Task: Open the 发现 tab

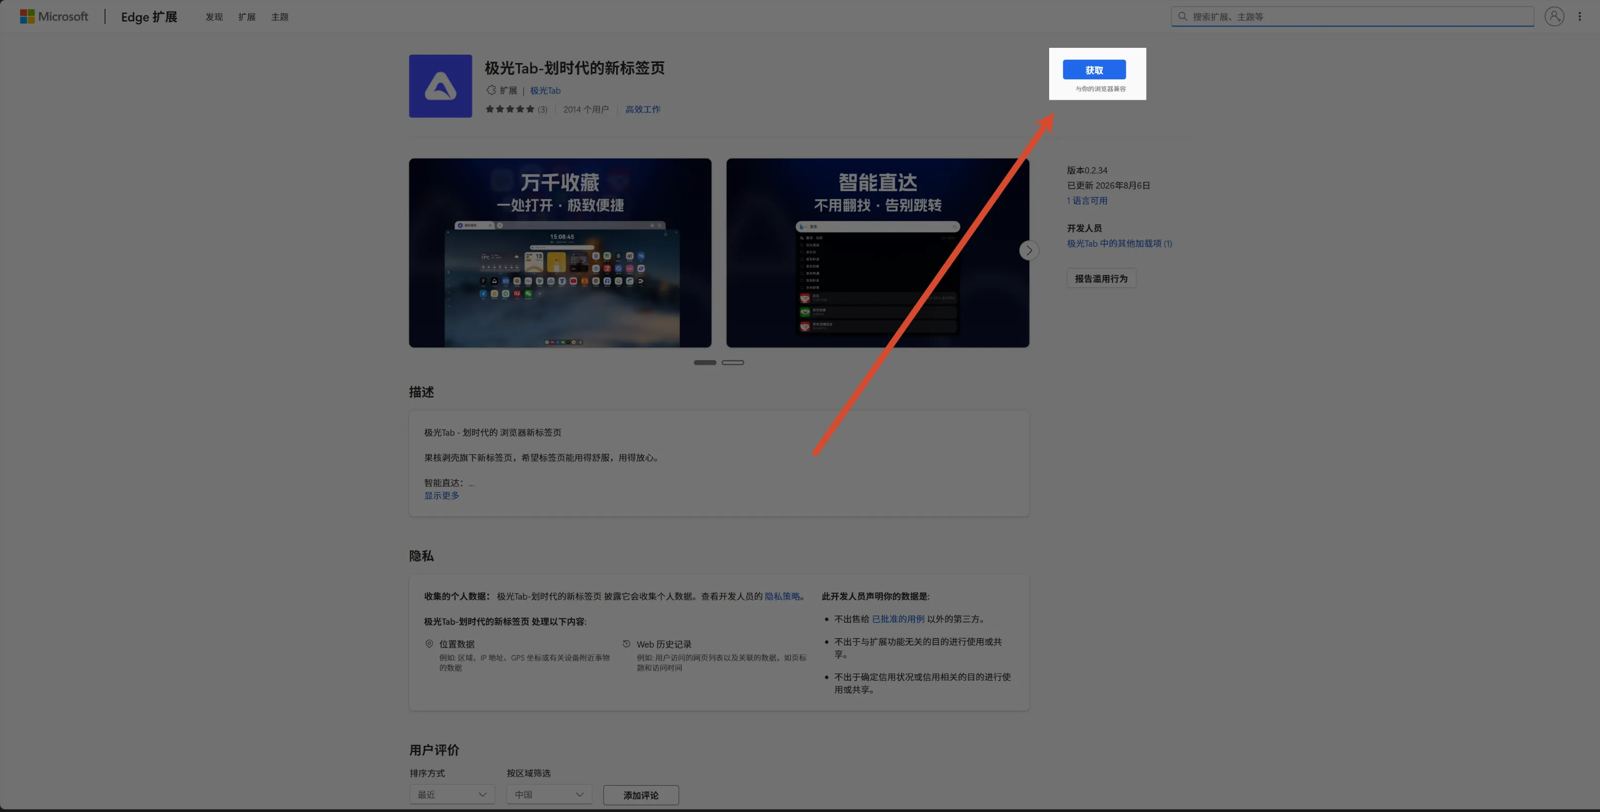Action: tap(213, 17)
